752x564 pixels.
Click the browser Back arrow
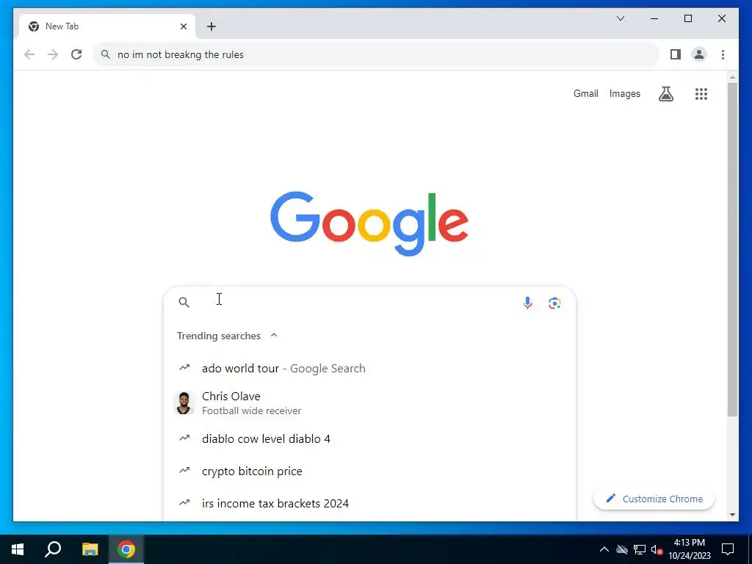click(x=29, y=54)
